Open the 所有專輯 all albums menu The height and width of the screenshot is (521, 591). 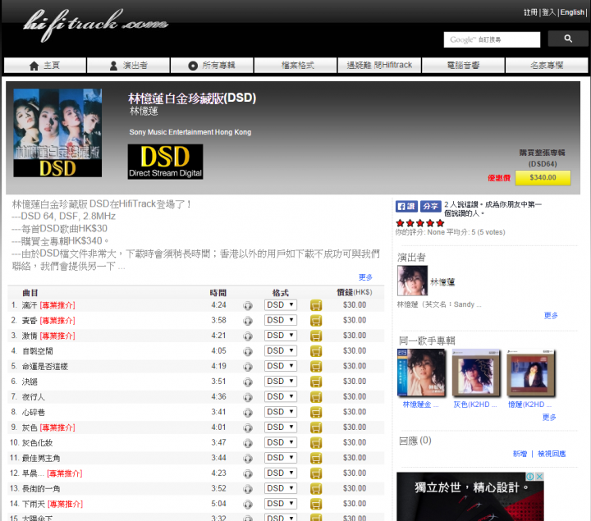tap(212, 65)
